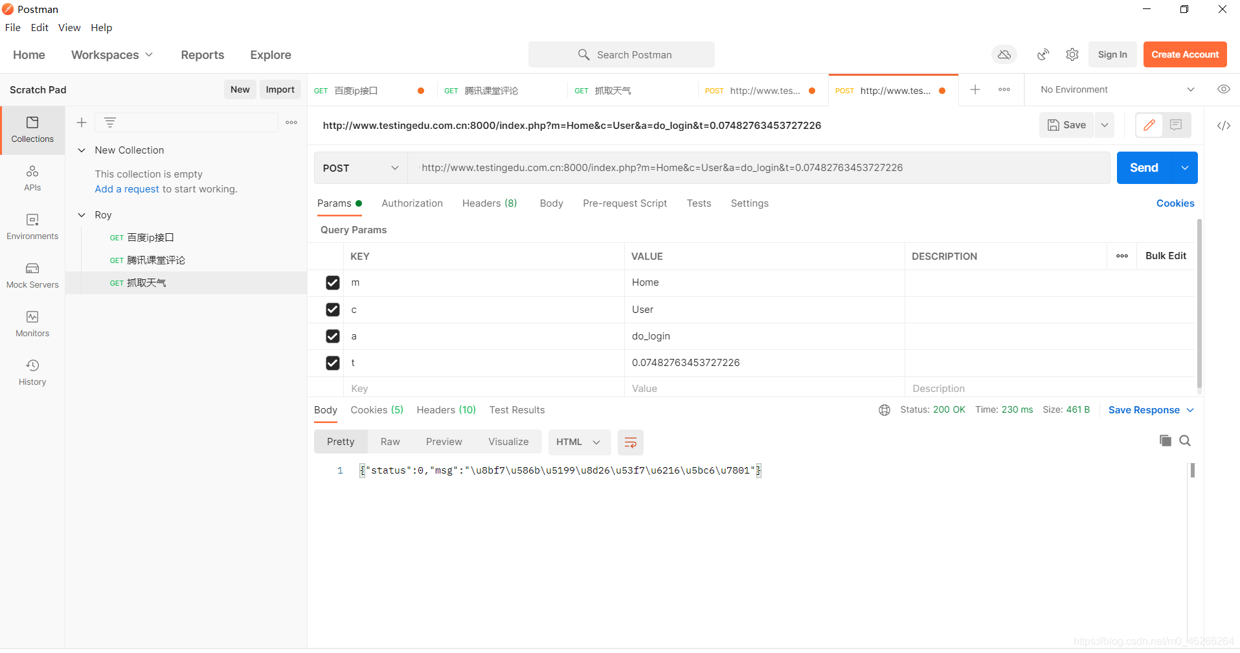Switch to response Cookies (5) tab
Viewport: 1240px width, 653px height.
pos(377,410)
